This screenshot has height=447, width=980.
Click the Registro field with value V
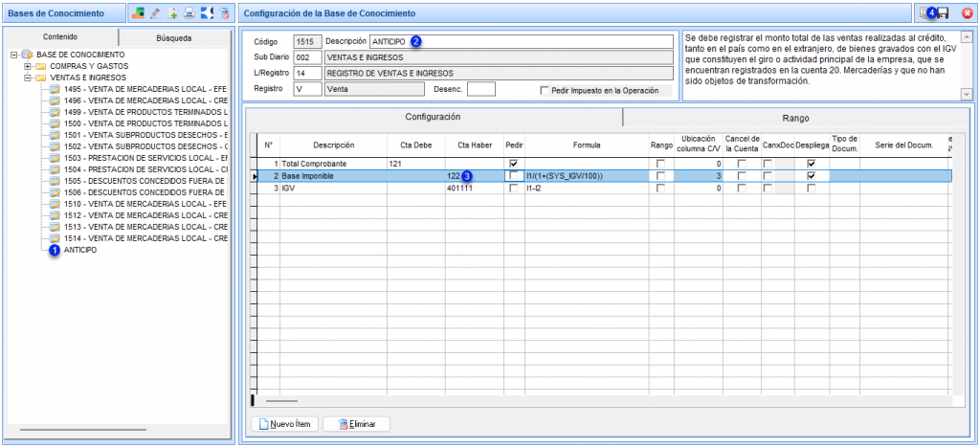(307, 89)
